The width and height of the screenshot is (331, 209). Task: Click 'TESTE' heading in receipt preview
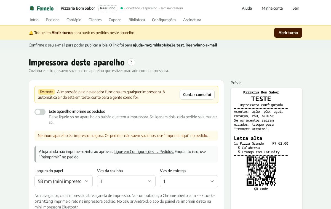pos(261,99)
